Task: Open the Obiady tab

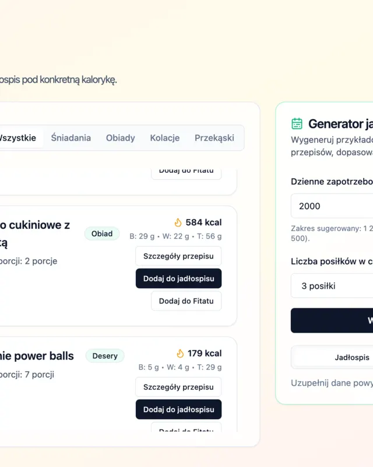Action: 121,138
